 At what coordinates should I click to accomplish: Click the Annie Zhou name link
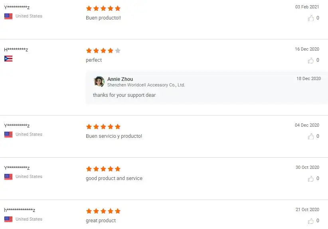[x=120, y=79]
